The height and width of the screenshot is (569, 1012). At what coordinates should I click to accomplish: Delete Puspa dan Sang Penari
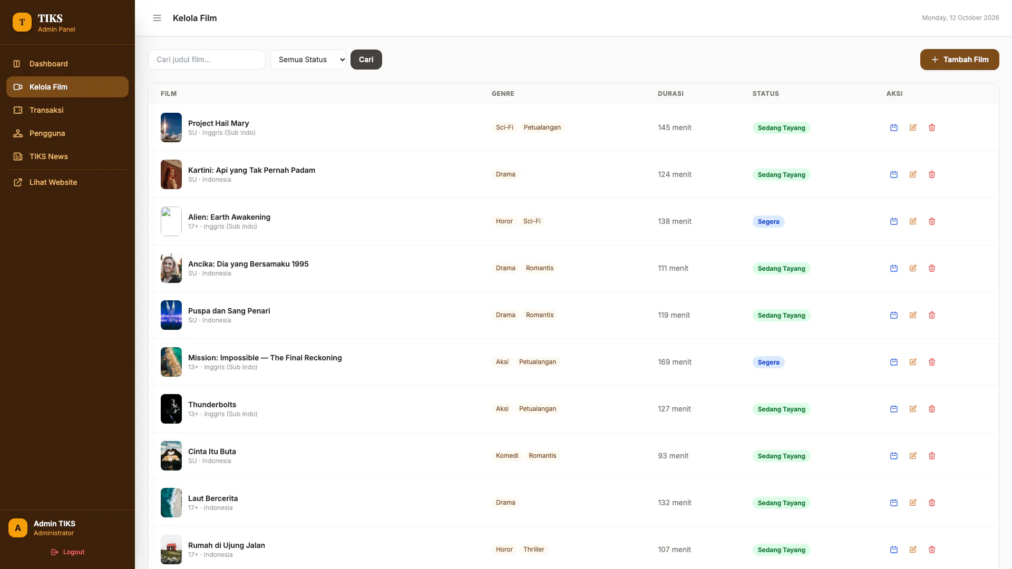[x=932, y=315]
